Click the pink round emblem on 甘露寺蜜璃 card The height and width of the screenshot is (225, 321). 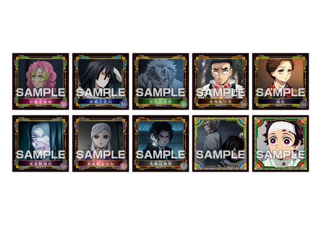tap(64, 104)
